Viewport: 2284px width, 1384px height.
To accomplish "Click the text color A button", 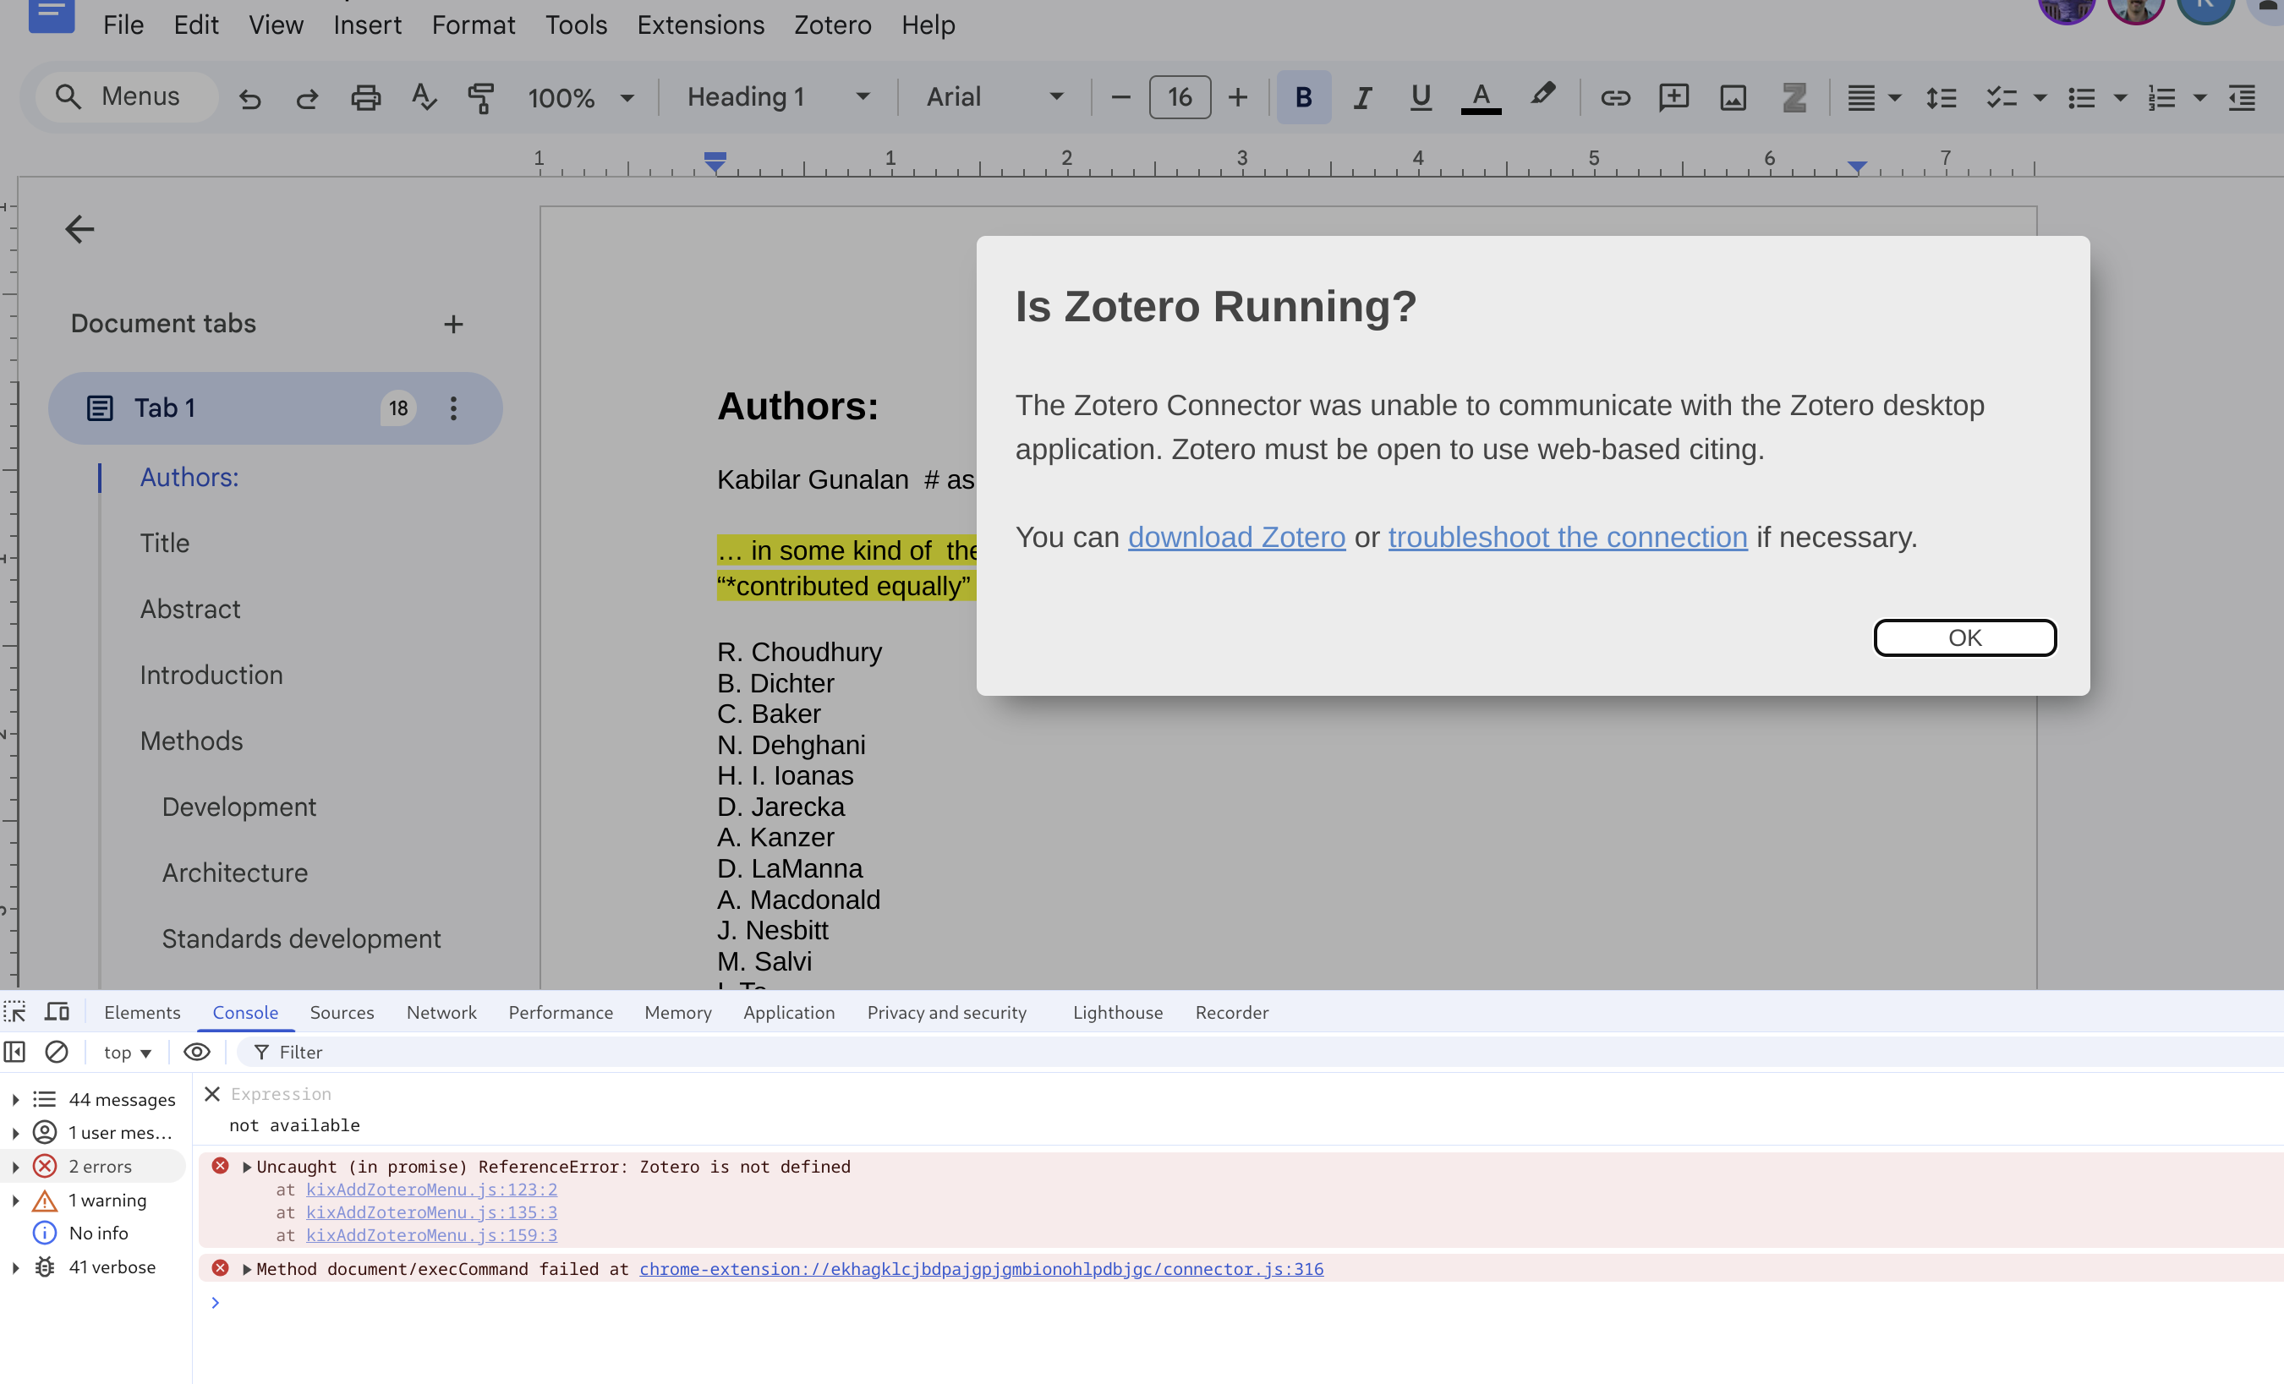I will pos(1481,97).
